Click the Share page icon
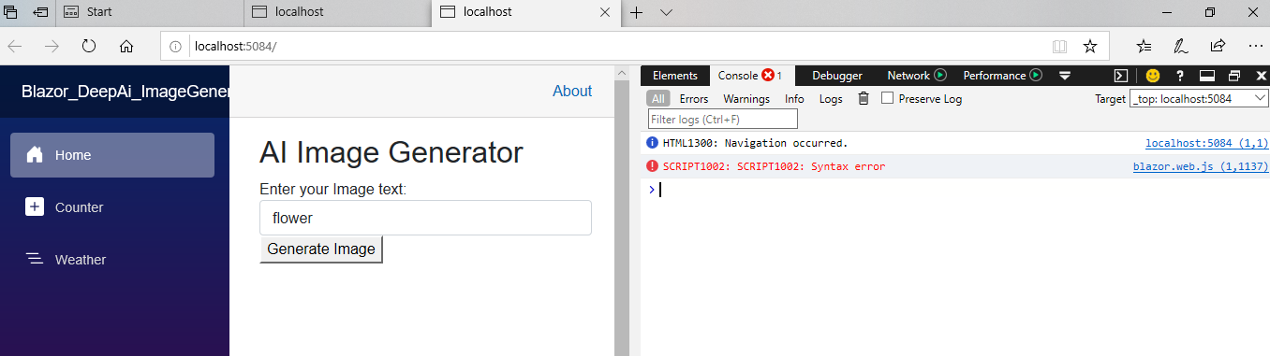This screenshot has width=1270, height=356. 1218,46
